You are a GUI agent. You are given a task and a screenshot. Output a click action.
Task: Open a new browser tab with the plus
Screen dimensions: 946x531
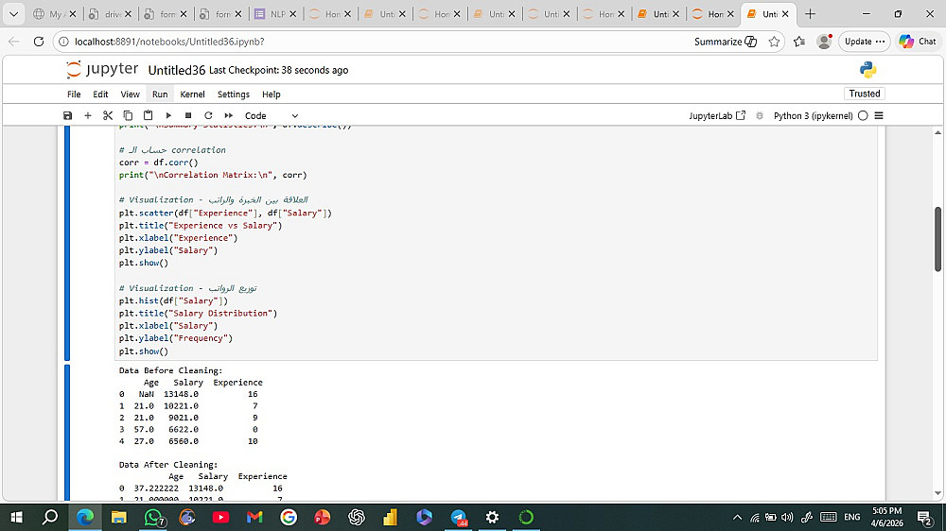point(811,14)
